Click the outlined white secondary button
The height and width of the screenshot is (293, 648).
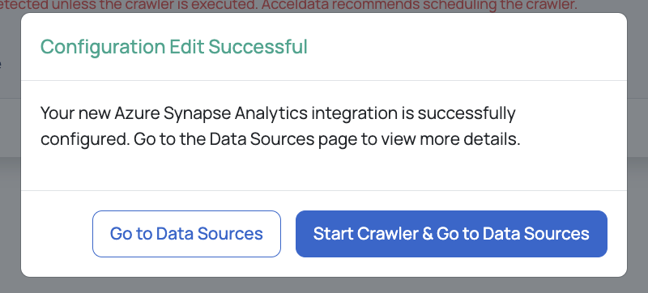pyautogui.click(x=186, y=234)
